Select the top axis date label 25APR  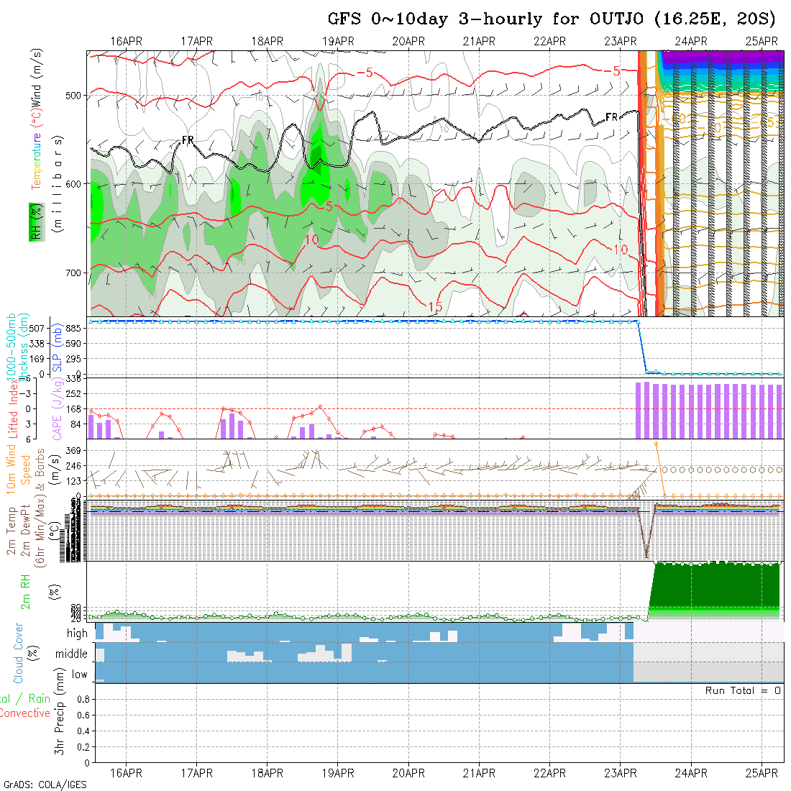coord(762,42)
